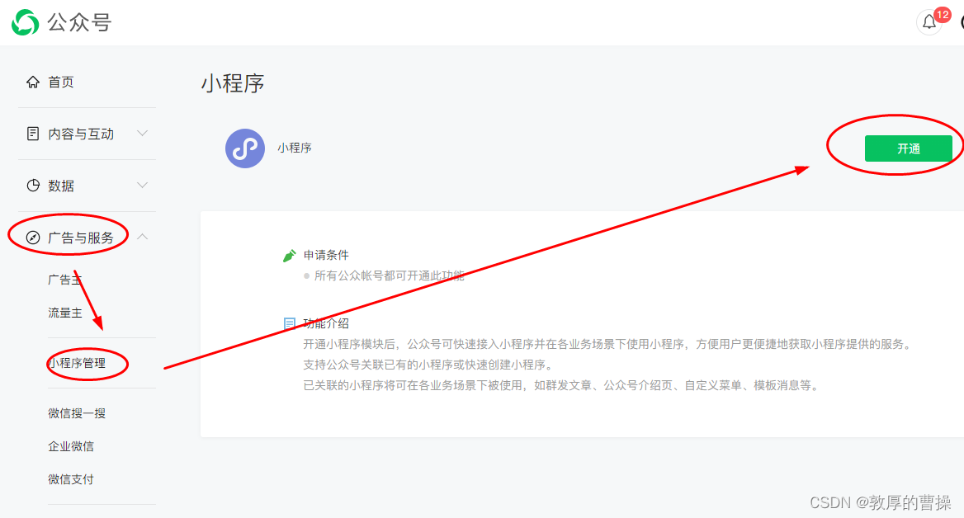The image size is (964, 518).
Task: Open 企业微信 submenu item
Action: tap(71, 447)
